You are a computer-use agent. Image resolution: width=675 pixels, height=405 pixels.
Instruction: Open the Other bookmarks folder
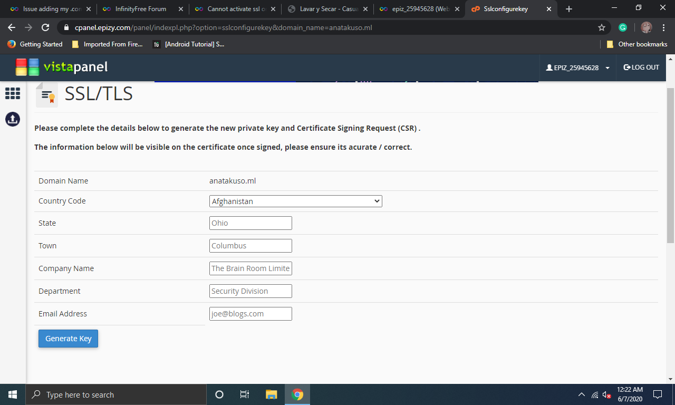pos(637,44)
